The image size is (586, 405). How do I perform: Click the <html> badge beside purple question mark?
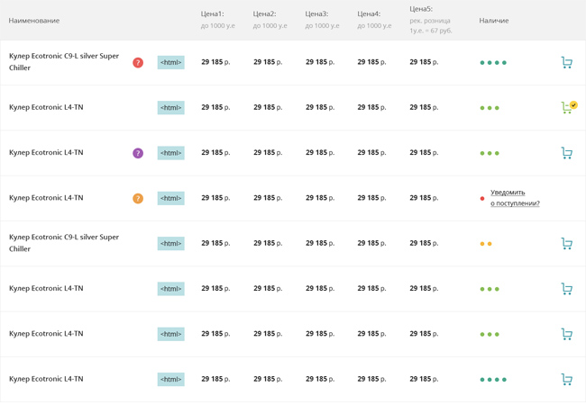(x=170, y=153)
